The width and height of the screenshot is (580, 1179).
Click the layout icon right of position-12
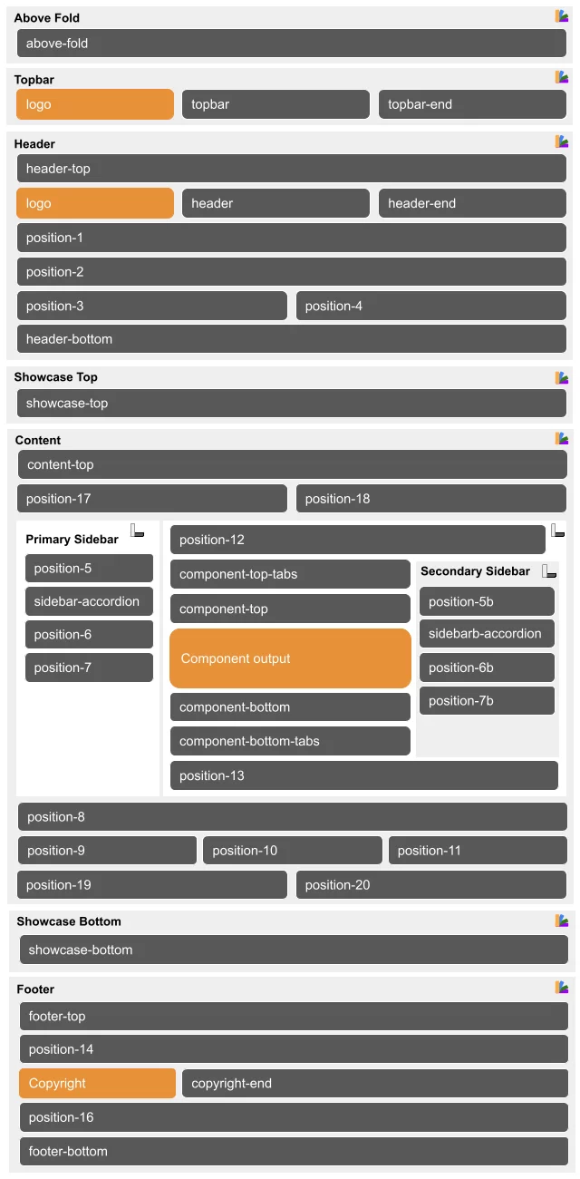click(x=558, y=531)
